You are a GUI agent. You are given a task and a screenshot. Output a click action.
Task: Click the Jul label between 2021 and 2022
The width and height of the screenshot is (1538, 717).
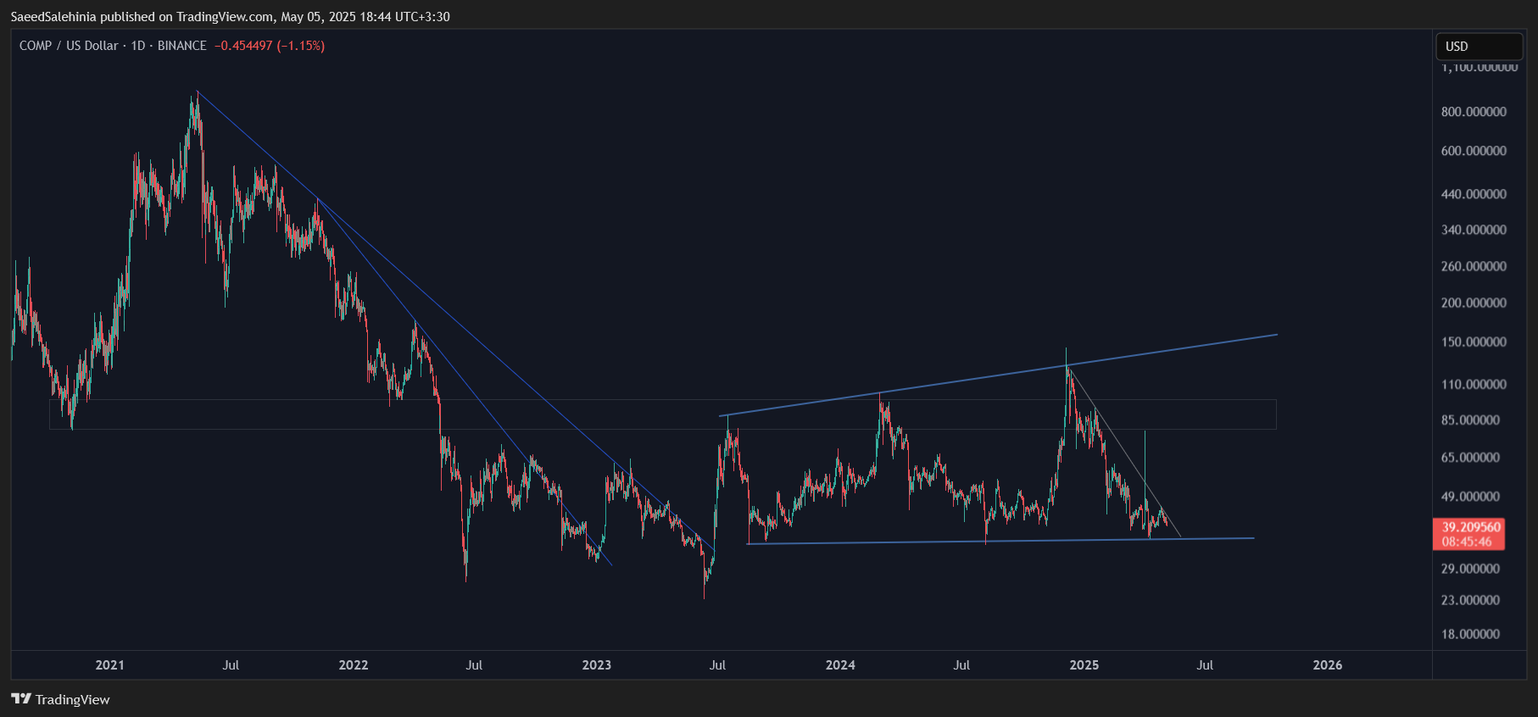pyautogui.click(x=231, y=665)
